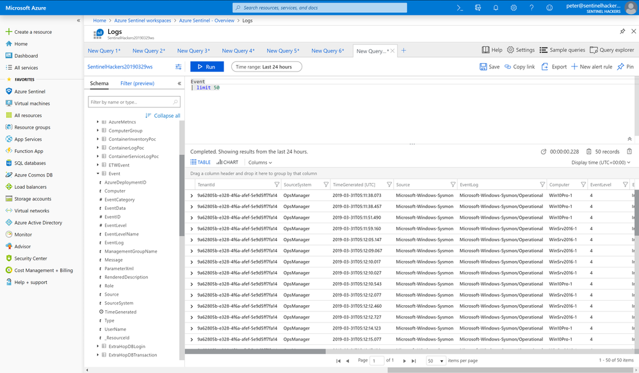The width and height of the screenshot is (639, 373).
Task: Open workspace scope settings icon
Action: pyautogui.click(x=179, y=67)
